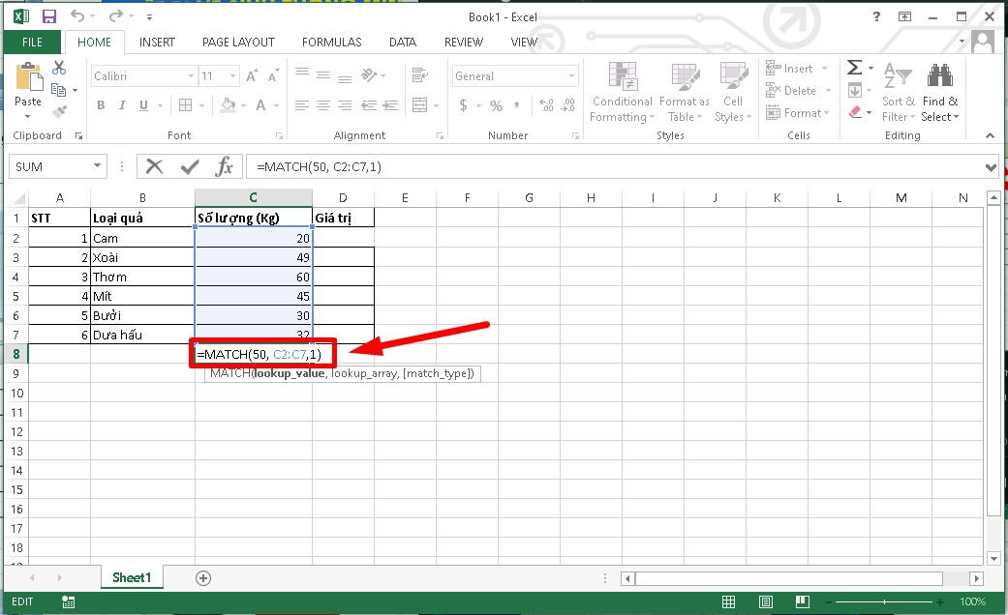The height and width of the screenshot is (615, 1008).
Task: Toggle Underline formatting
Action: point(143,105)
